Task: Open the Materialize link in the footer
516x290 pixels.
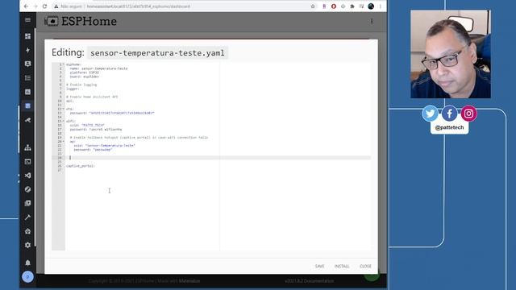Action: pyautogui.click(x=189, y=281)
